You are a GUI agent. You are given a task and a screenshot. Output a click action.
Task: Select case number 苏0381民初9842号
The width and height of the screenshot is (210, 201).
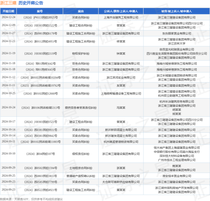pos(41,136)
